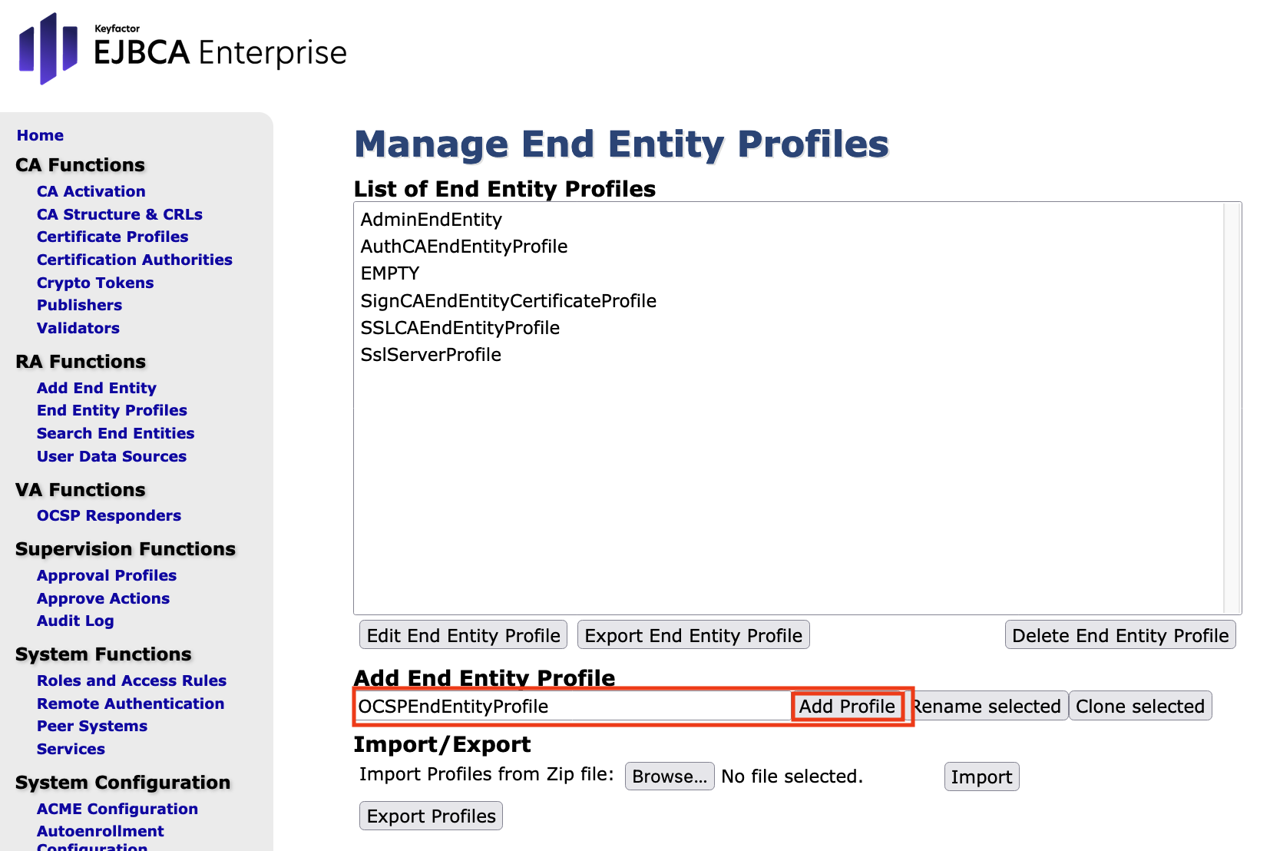The height and width of the screenshot is (851, 1270).
Task: Select SslServerProfile from the list
Action: click(x=431, y=355)
